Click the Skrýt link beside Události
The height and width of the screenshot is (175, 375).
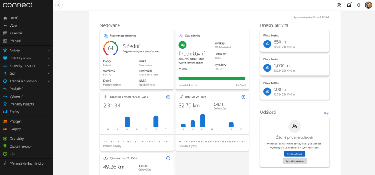pos(326,113)
